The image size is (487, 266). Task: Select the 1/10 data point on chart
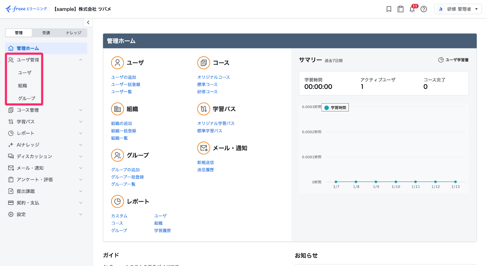point(396,182)
